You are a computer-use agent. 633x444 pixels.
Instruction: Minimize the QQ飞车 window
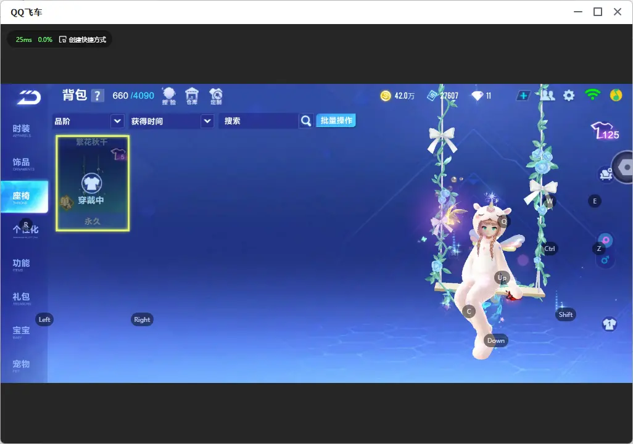tap(578, 12)
